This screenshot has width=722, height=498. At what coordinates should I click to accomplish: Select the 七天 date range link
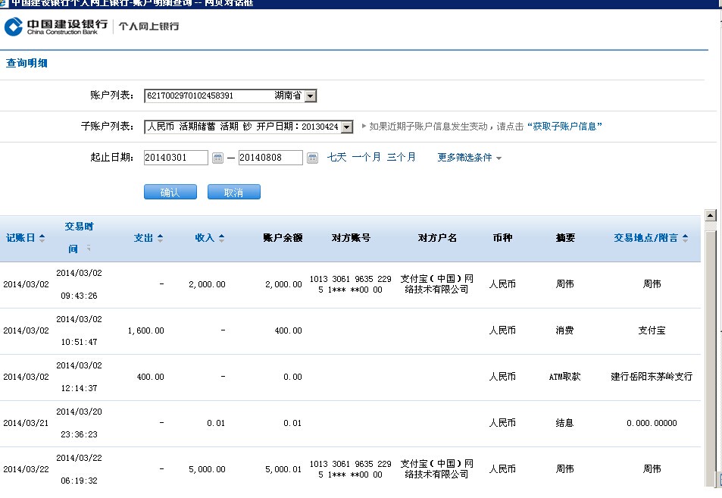pos(336,157)
